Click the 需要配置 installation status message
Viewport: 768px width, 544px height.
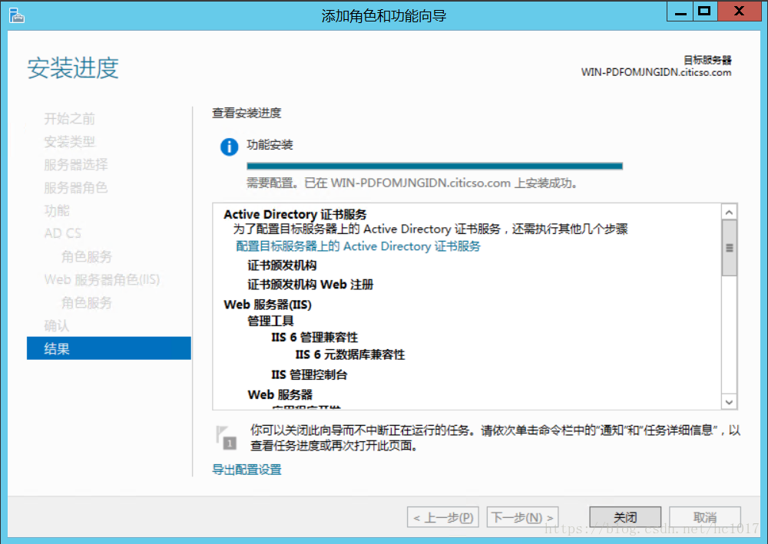(412, 183)
